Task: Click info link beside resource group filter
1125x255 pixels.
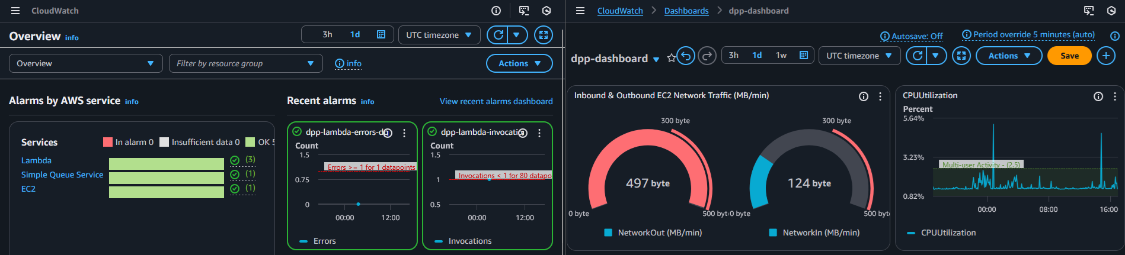Action: [x=348, y=63]
